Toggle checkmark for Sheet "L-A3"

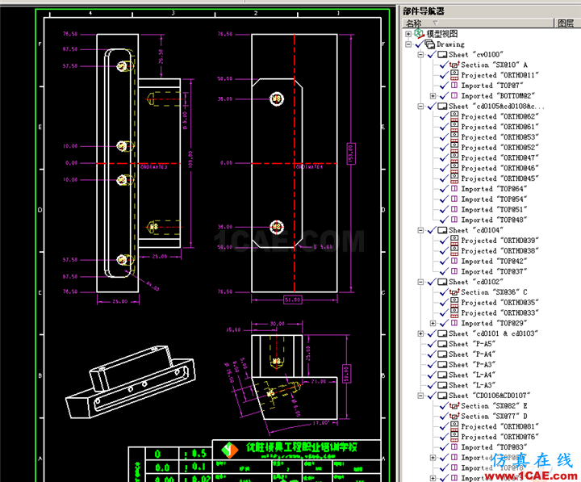(432, 386)
